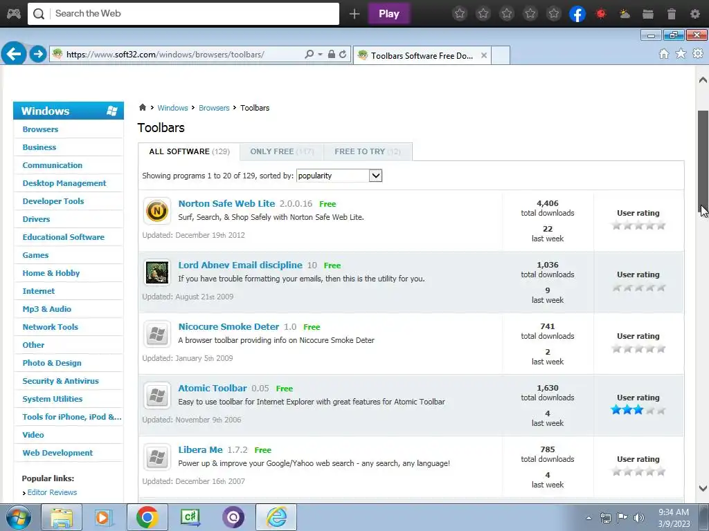This screenshot has height=531, width=709.
Task: Click the page scrollbar up arrow
Action: tap(703, 80)
